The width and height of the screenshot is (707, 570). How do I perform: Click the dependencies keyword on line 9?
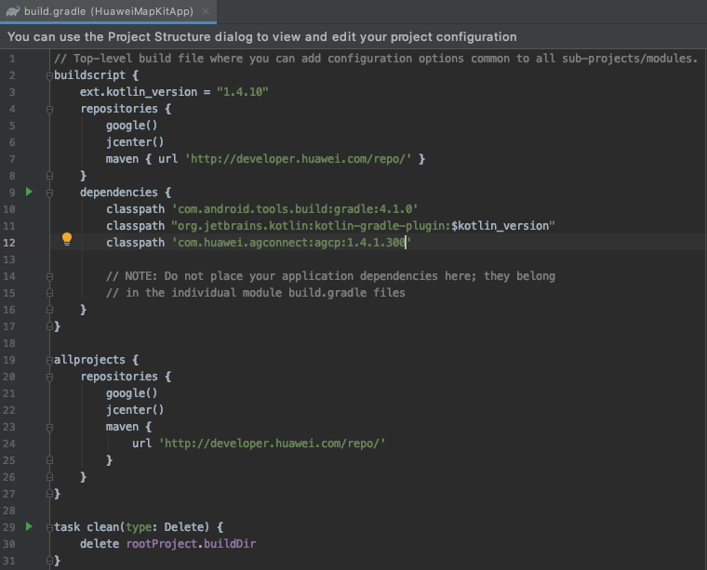pos(118,192)
